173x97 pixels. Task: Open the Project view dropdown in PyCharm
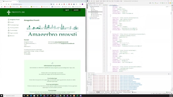point(91,5)
